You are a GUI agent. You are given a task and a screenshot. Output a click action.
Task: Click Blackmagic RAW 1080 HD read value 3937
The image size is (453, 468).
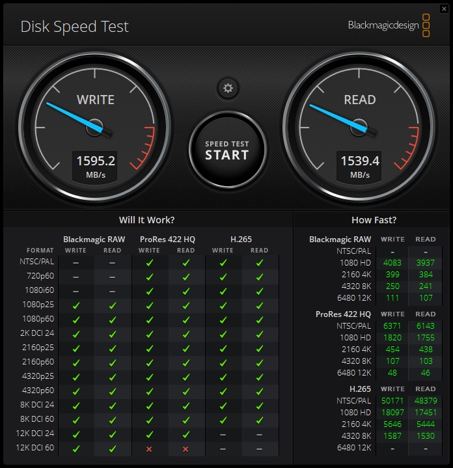point(425,263)
